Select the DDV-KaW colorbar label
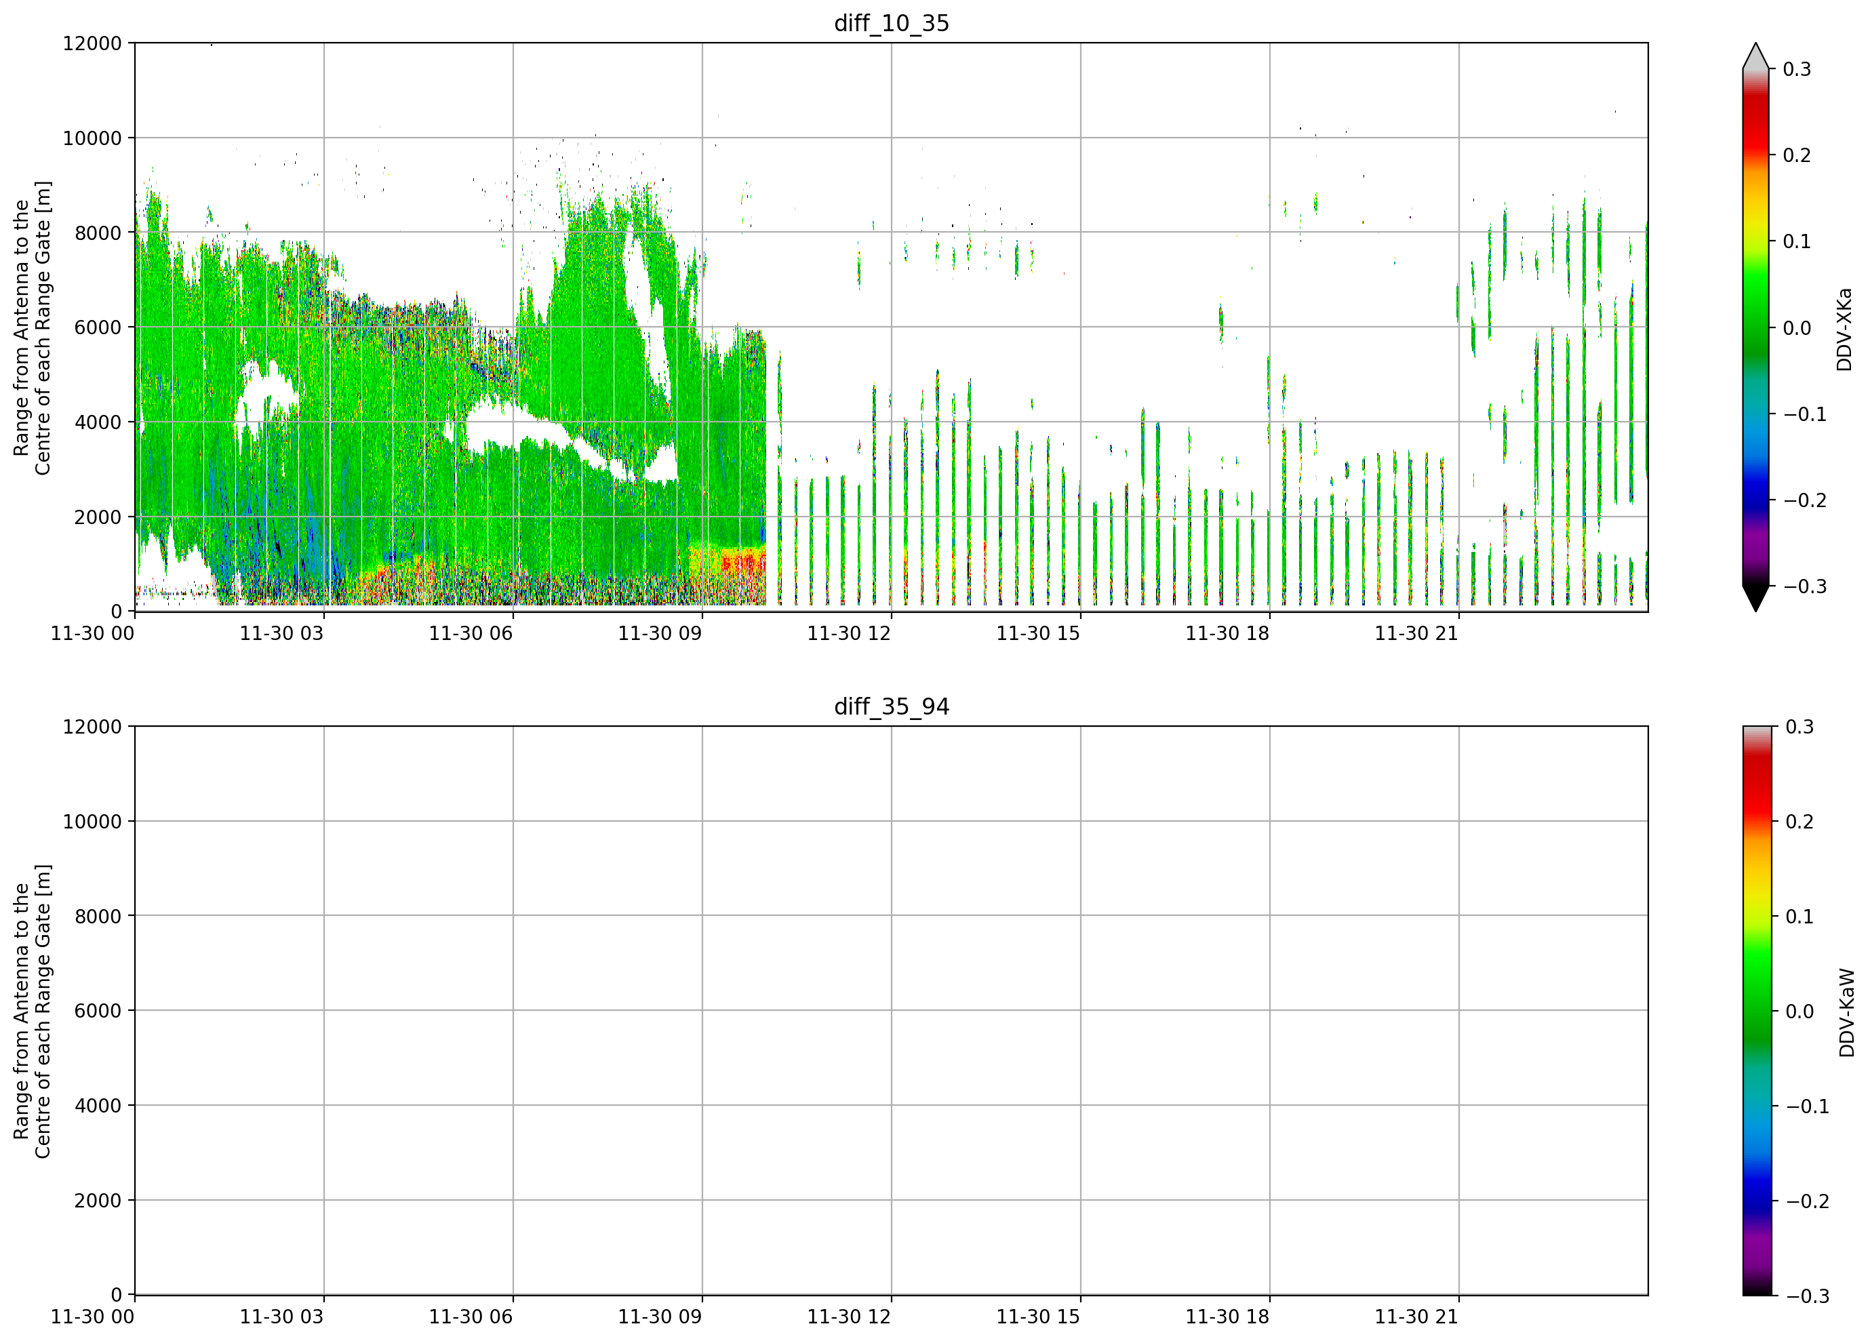Image resolution: width=1870 pixels, height=1341 pixels. pos(1847,1012)
